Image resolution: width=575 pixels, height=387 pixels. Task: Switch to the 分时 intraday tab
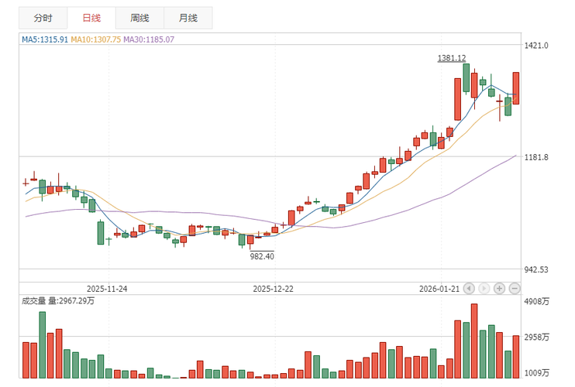coord(43,18)
